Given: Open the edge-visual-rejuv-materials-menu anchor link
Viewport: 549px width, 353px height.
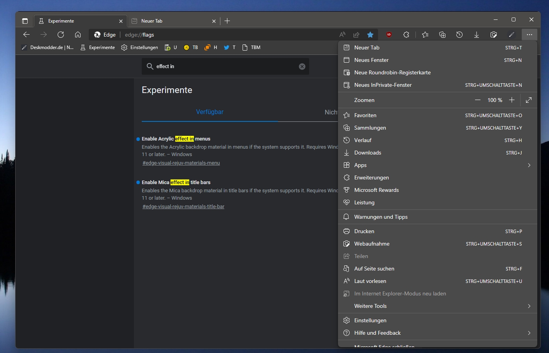Looking at the screenshot, I should (x=181, y=163).
